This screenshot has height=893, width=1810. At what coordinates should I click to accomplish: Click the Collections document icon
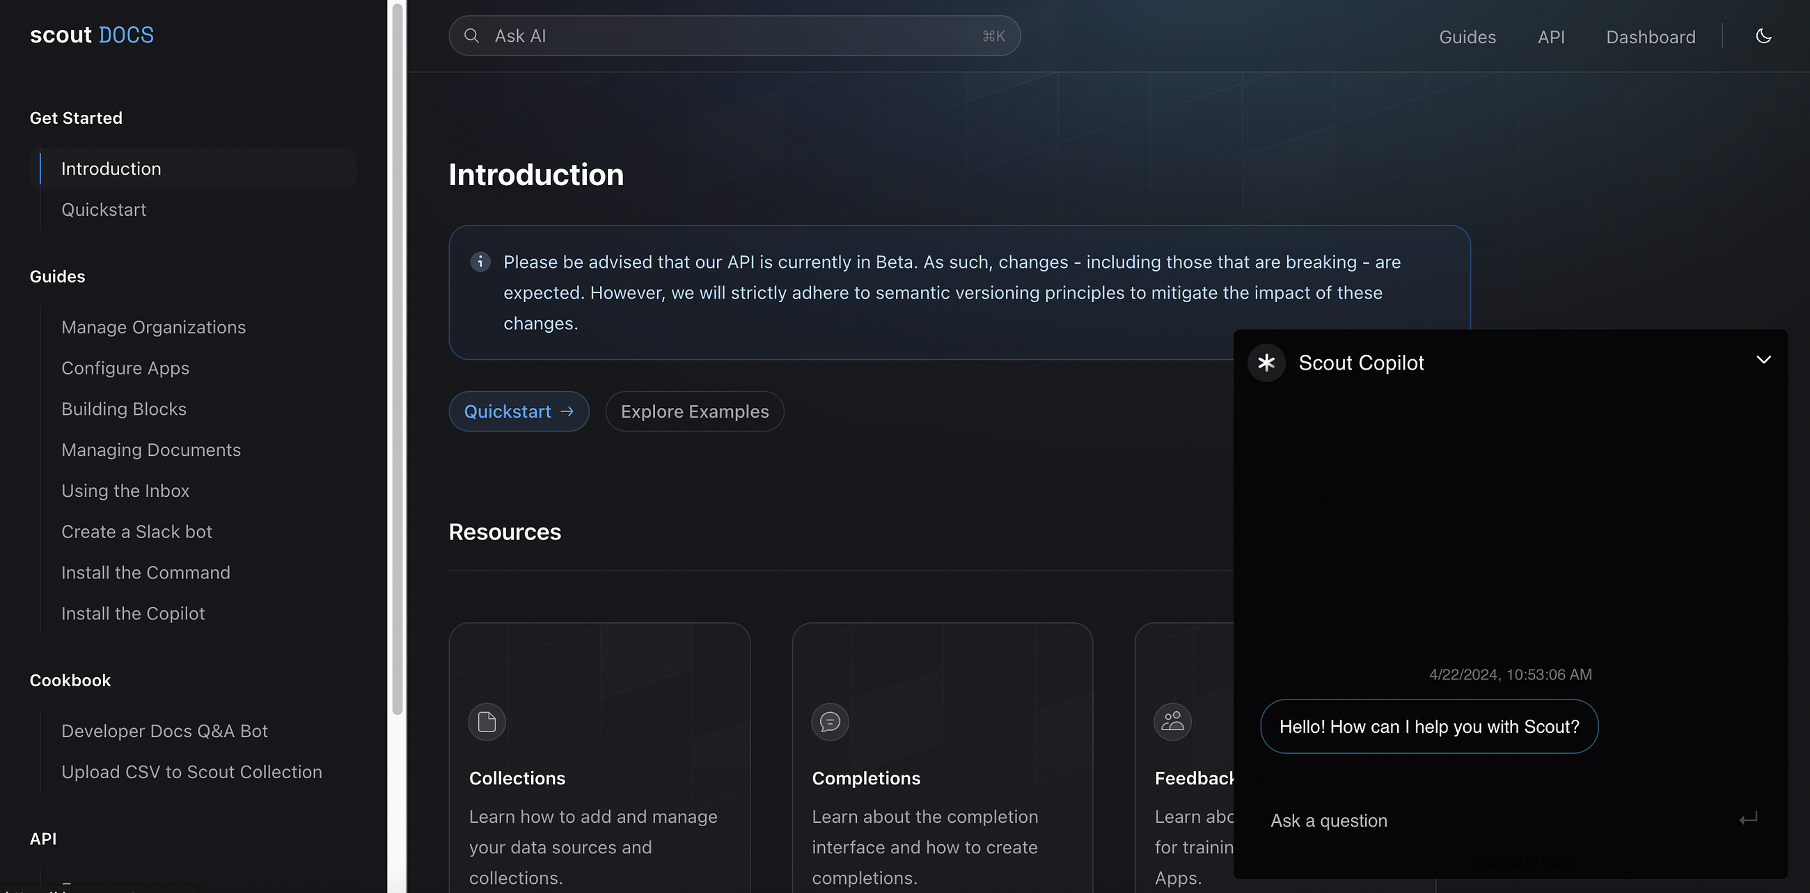click(x=486, y=721)
